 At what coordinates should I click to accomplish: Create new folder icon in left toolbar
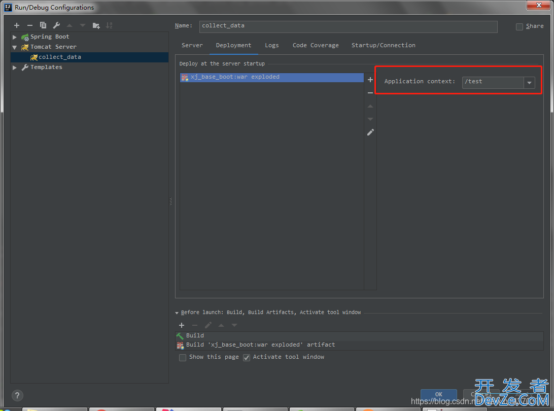96,25
